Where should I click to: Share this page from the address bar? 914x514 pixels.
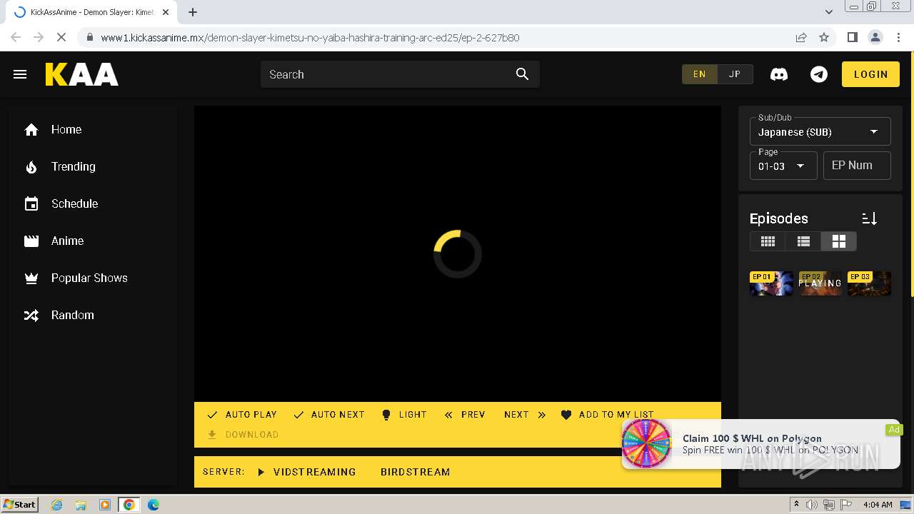[x=801, y=37]
